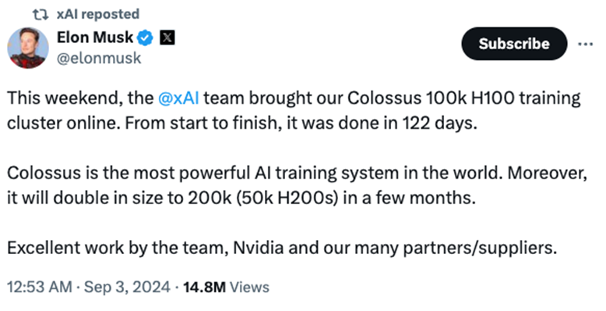
Task: Click the Subscribe button
Action: pyautogui.click(x=514, y=44)
